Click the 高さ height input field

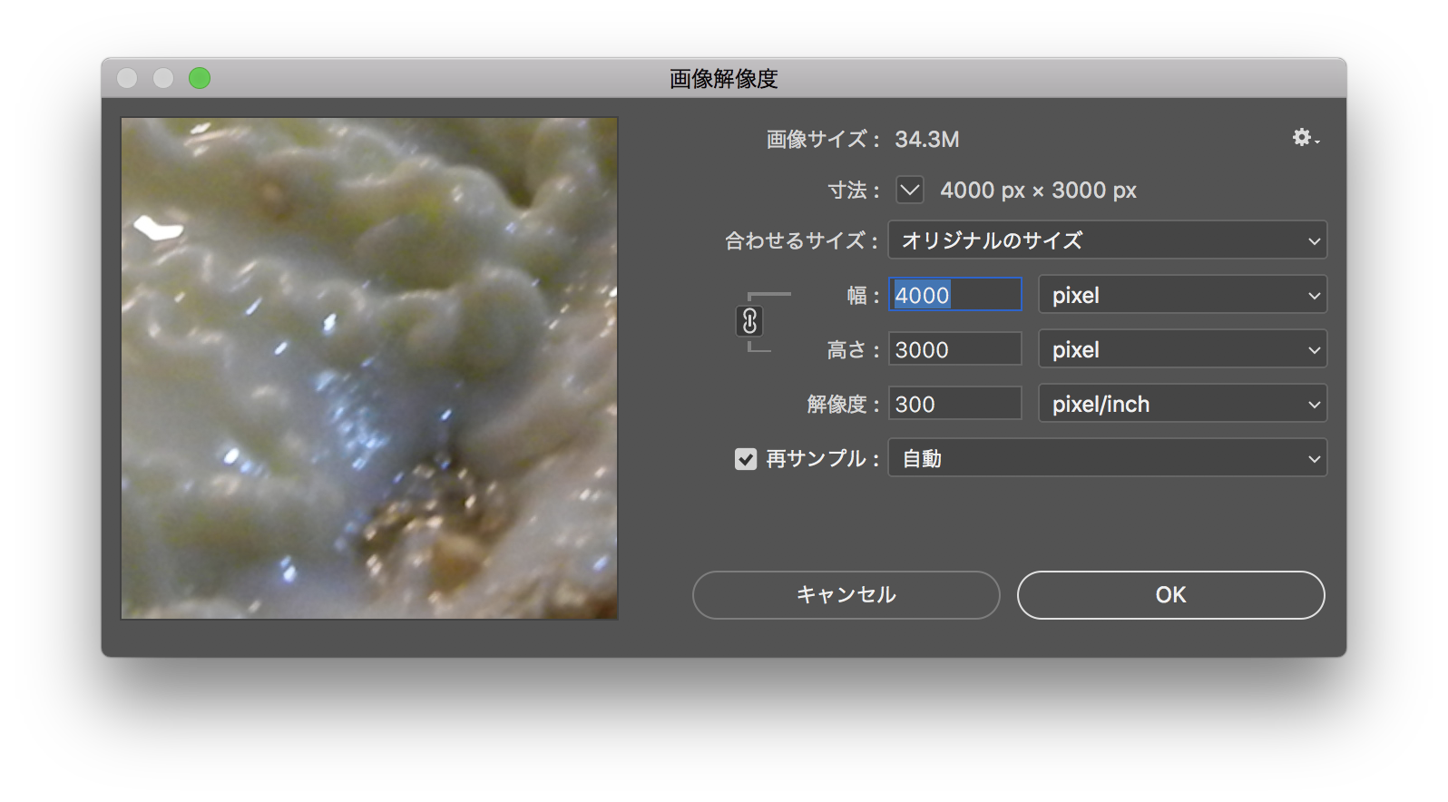[955, 349]
